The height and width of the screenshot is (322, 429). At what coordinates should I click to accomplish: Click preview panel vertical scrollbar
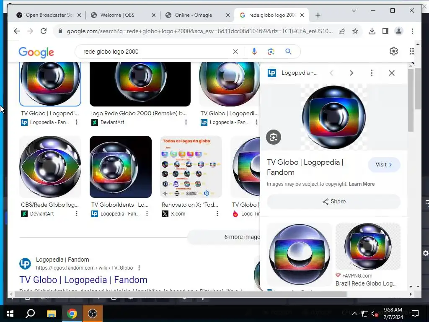click(411, 100)
